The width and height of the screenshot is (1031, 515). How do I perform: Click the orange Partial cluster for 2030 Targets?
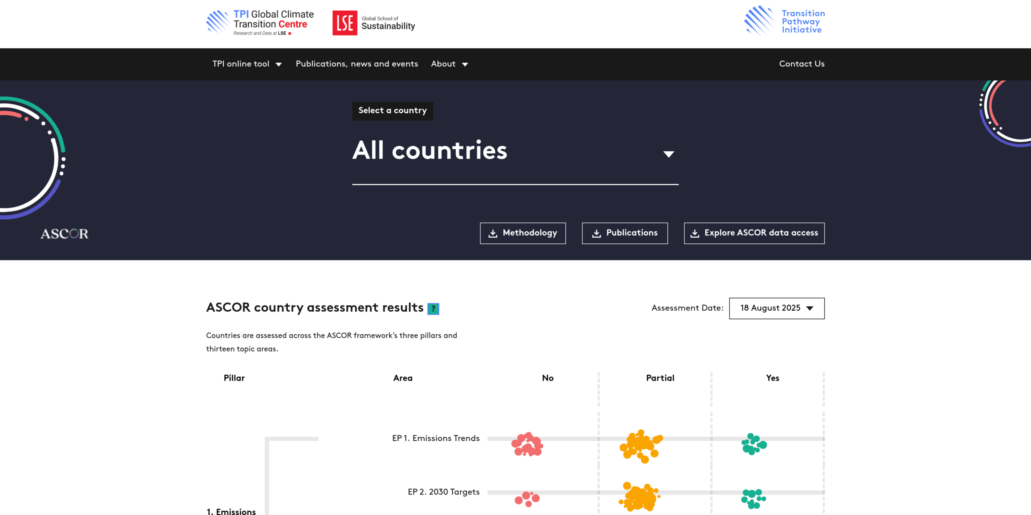click(x=640, y=497)
